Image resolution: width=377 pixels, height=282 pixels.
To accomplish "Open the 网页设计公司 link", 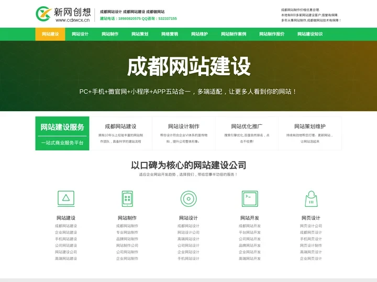I will tap(311, 226).
